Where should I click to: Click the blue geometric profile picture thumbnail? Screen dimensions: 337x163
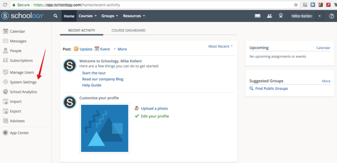click(104, 128)
